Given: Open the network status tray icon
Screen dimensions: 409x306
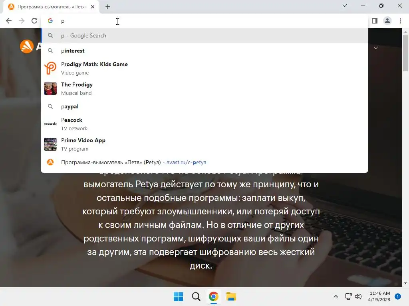Looking at the screenshot, I should (x=348, y=296).
